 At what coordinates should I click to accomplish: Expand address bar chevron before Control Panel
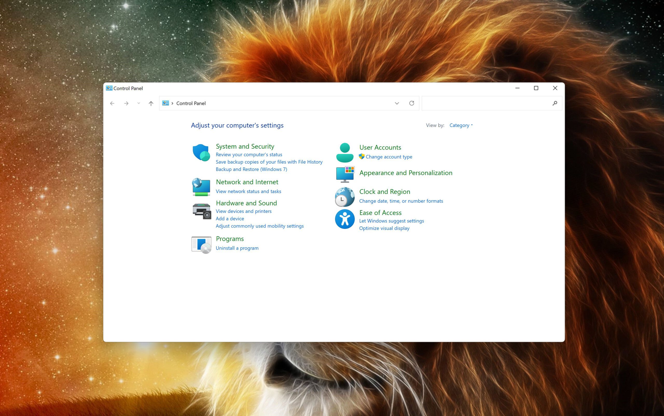click(172, 103)
